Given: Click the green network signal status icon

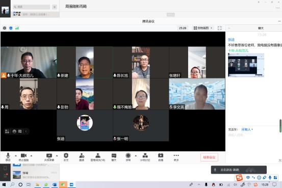Looking at the screenshot, I should tap(17, 28).
